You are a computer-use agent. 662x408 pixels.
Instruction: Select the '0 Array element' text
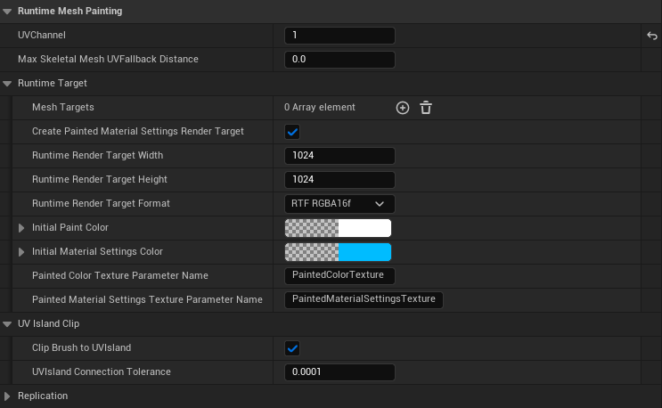(320, 107)
